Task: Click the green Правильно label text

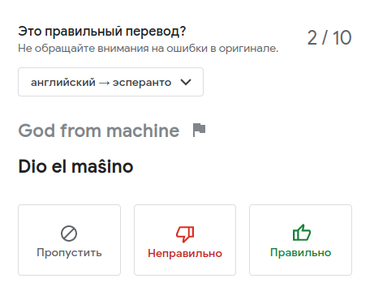Action: [x=300, y=253]
